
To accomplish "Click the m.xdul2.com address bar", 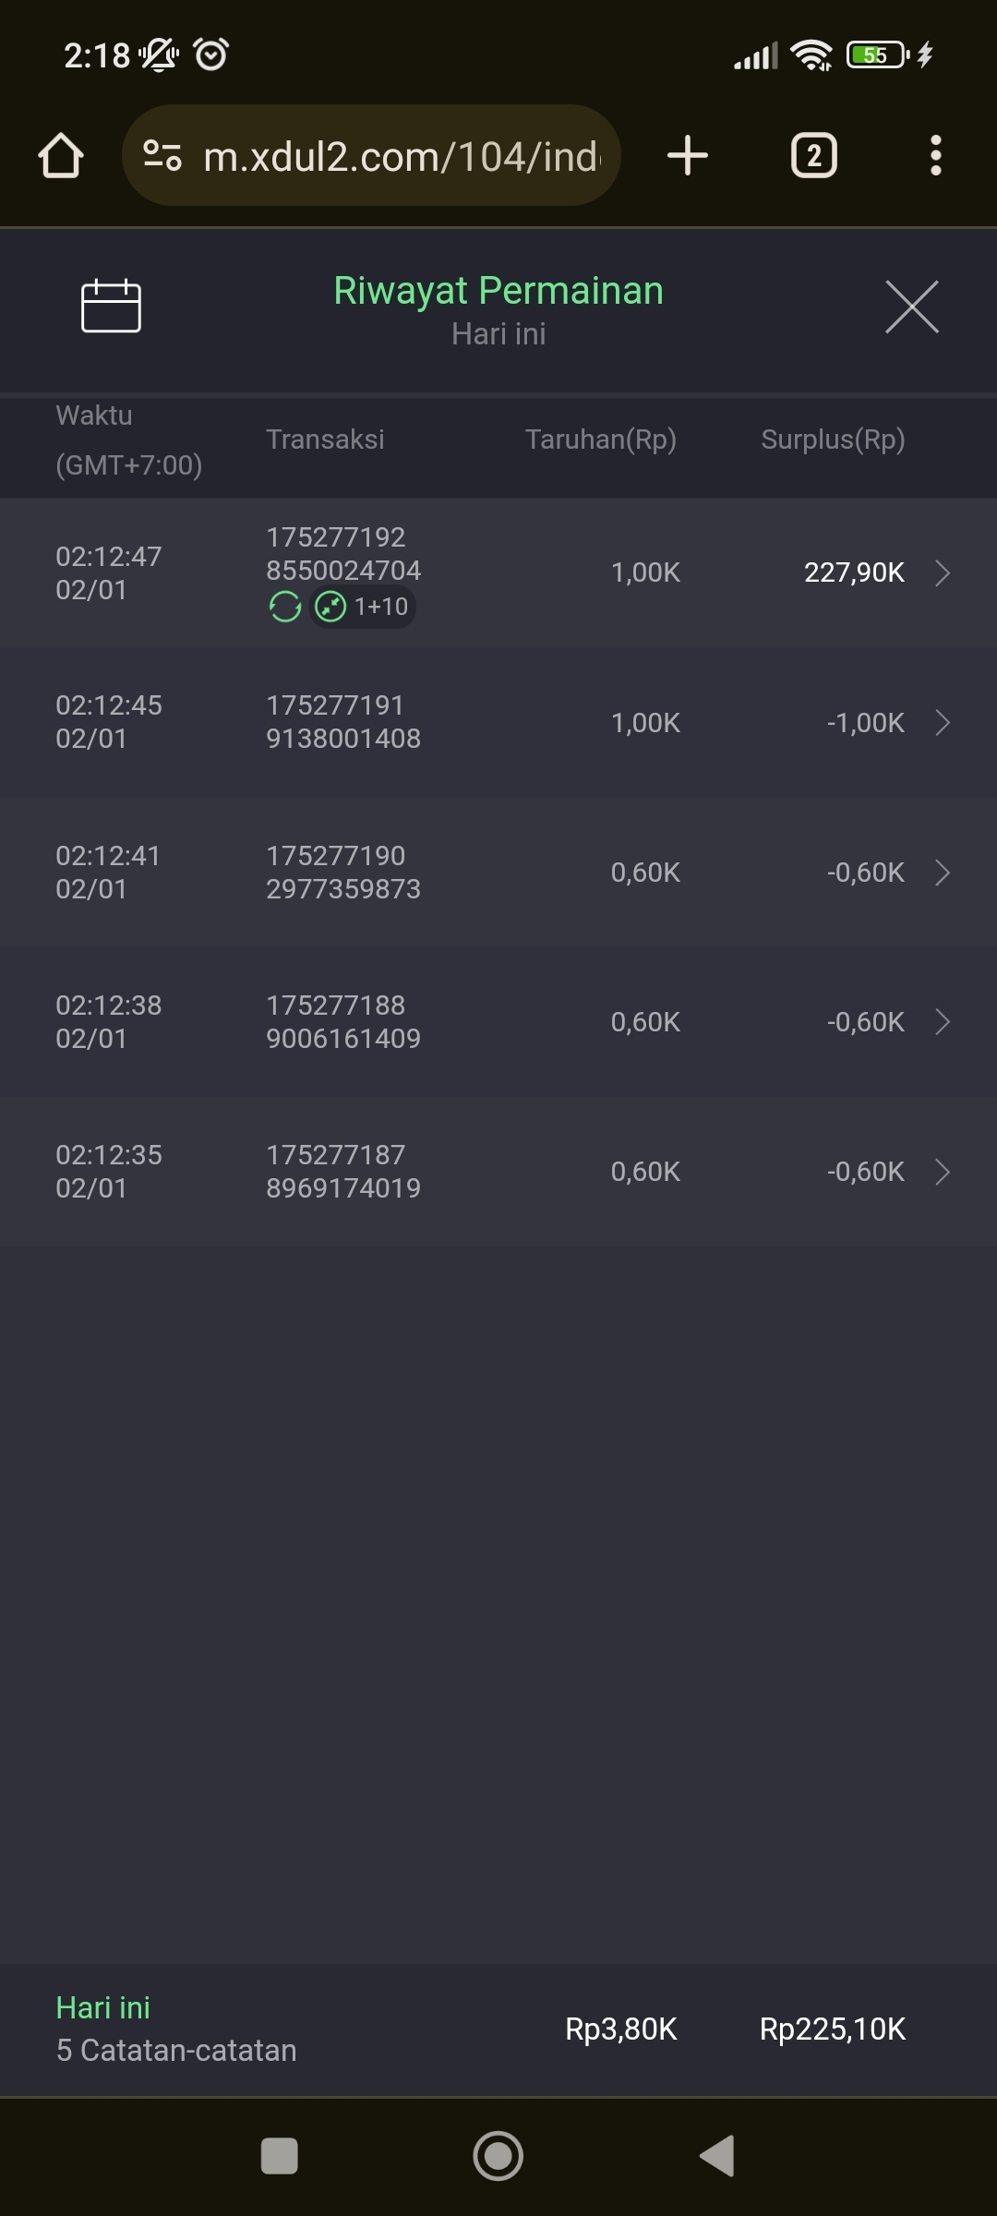I will 401,156.
